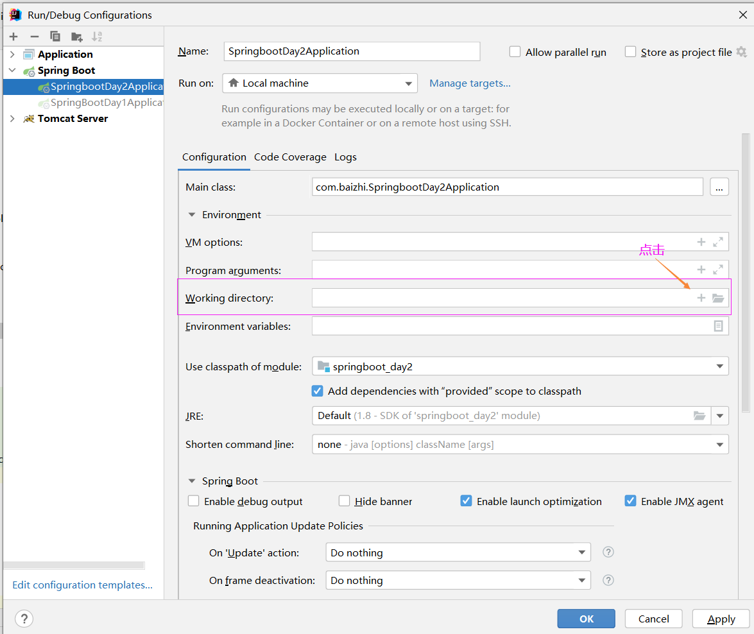Collapse the Spring Boot settings section
Image resolution: width=754 pixels, height=634 pixels.
pos(192,481)
